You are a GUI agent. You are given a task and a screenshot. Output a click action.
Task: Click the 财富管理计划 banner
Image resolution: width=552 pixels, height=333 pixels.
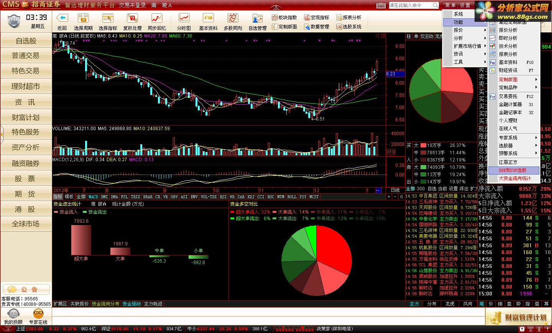(x=519, y=317)
